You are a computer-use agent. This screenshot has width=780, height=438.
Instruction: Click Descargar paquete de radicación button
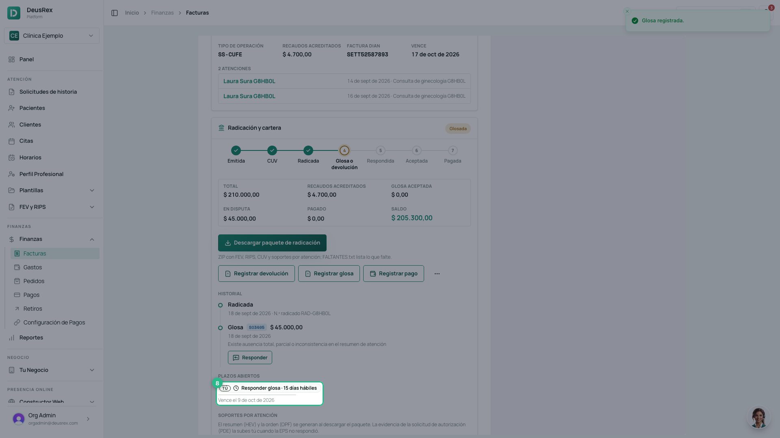[x=272, y=243]
